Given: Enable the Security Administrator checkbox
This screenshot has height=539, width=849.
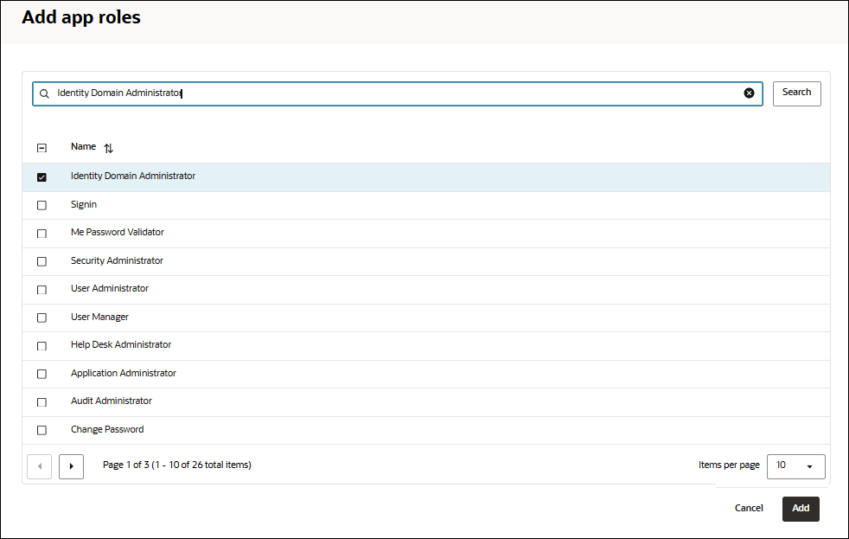Looking at the screenshot, I should [x=41, y=261].
